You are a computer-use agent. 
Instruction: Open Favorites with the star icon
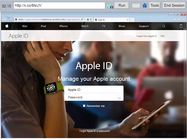pos(179,19)
